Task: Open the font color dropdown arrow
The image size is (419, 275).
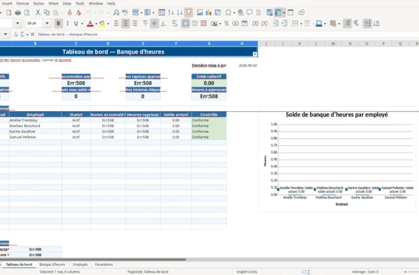Action: click(x=96, y=24)
